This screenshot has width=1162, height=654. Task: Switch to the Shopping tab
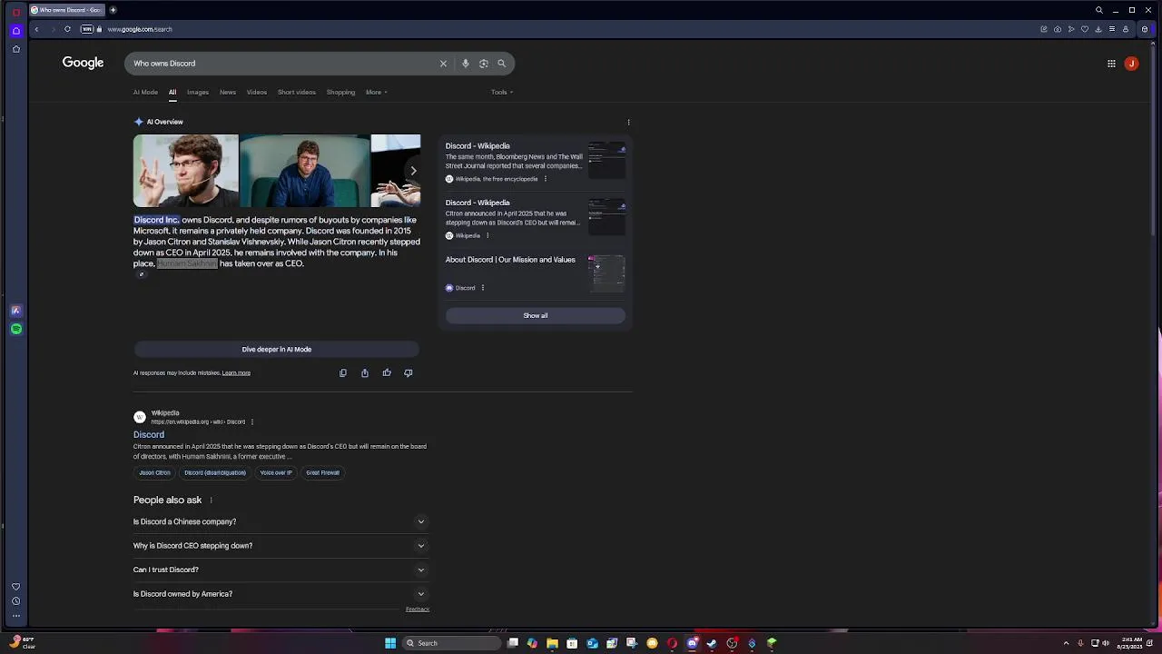pyautogui.click(x=340, y=92)
